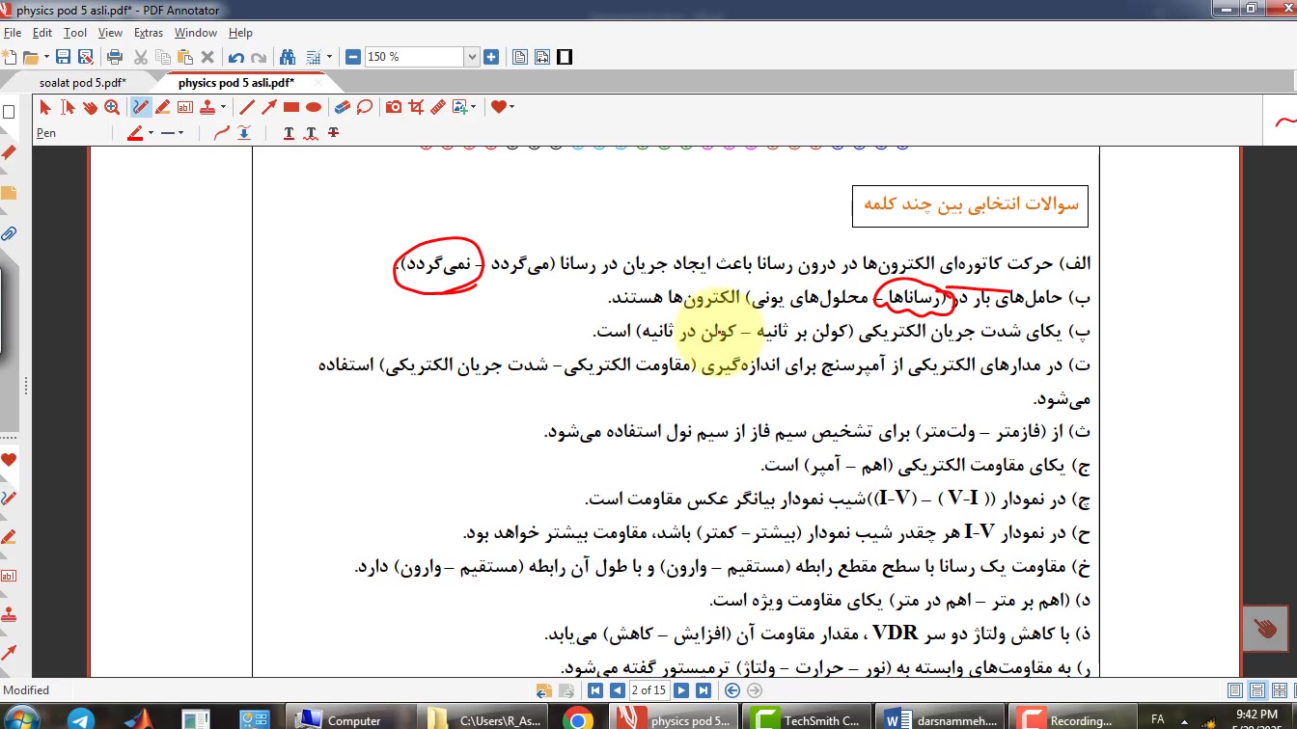
Task: Switch to continuous page layout view
Action: tap(1256, 690)
